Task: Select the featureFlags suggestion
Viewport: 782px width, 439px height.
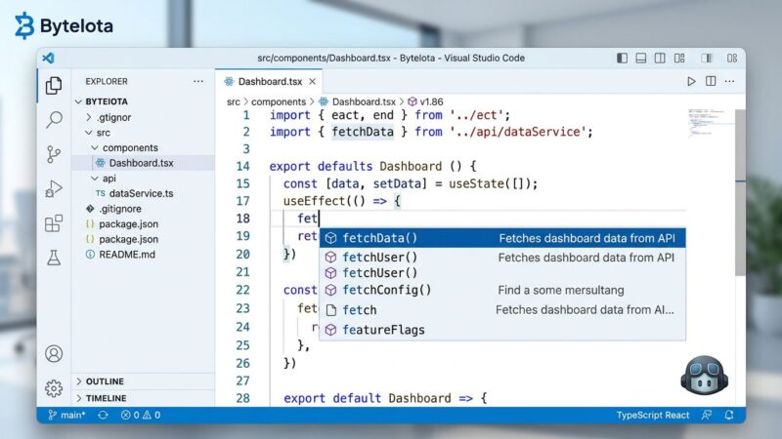Action: 502,330
